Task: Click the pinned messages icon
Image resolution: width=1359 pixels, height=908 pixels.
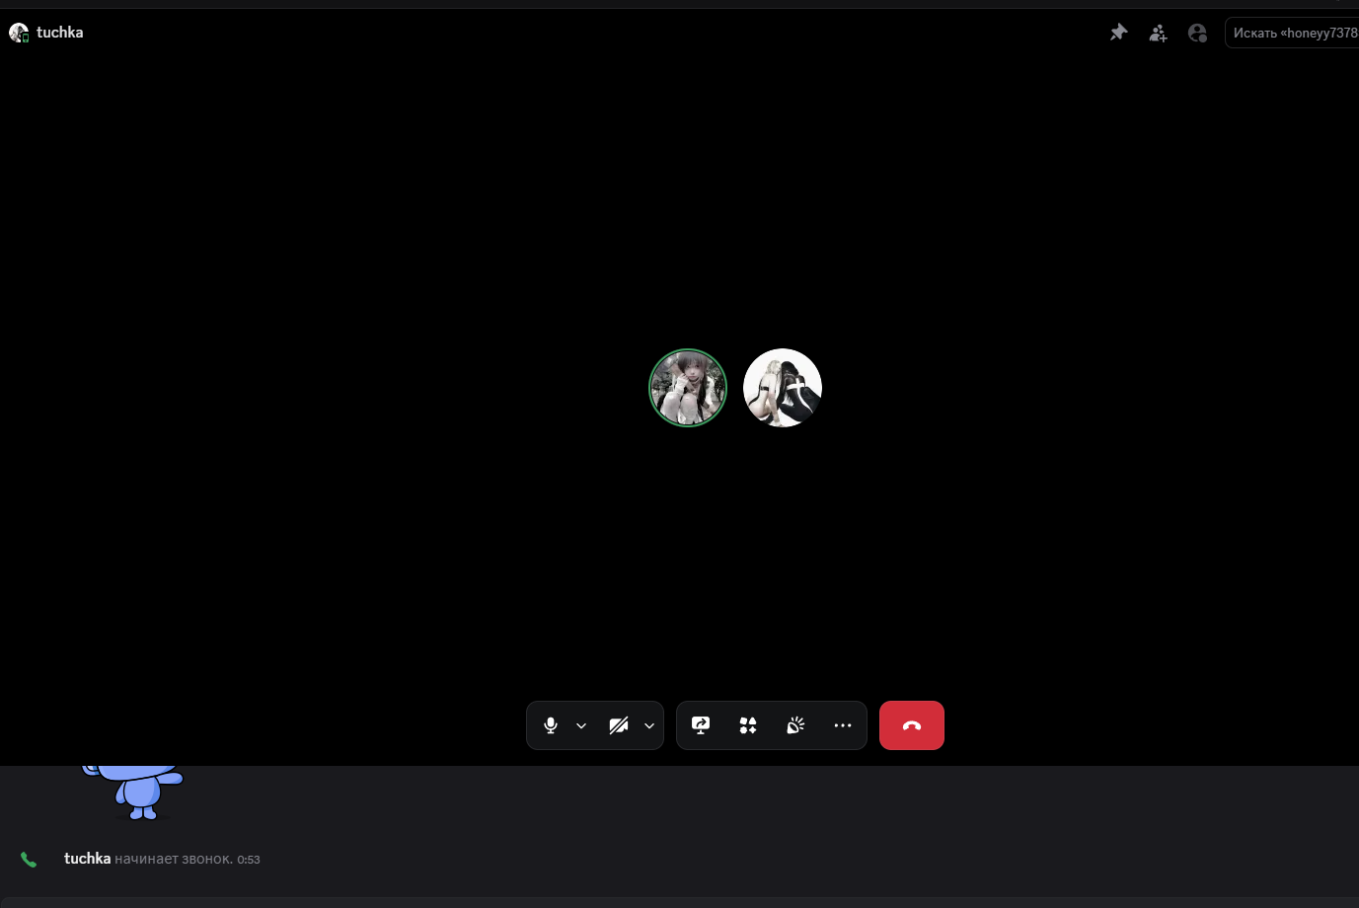Action: click(1118, 32)
